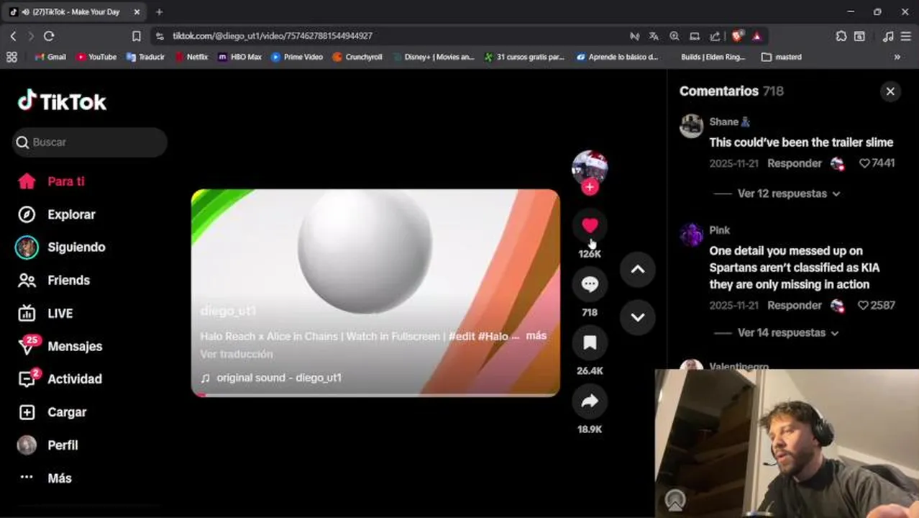Open the HBO Max bookmark
The width and height of the screenshot is (919, 518).
pos(240,57)
